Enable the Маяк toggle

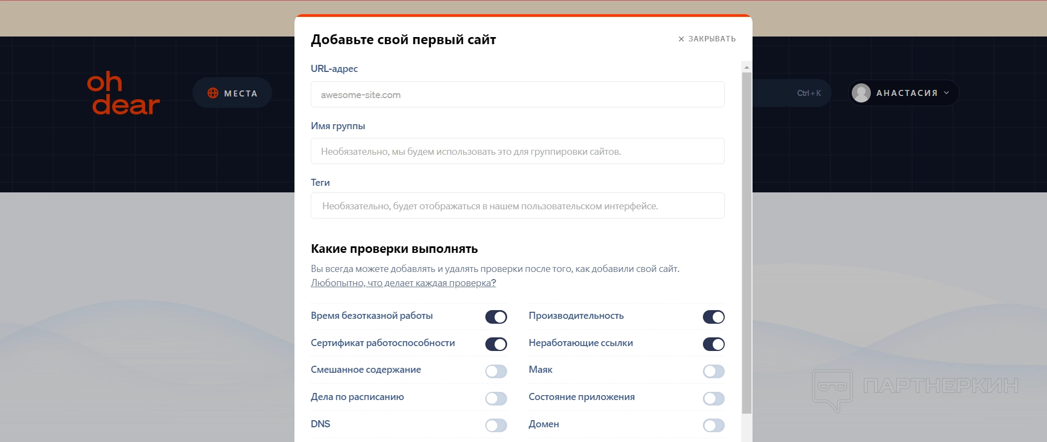tap(713, 372)
